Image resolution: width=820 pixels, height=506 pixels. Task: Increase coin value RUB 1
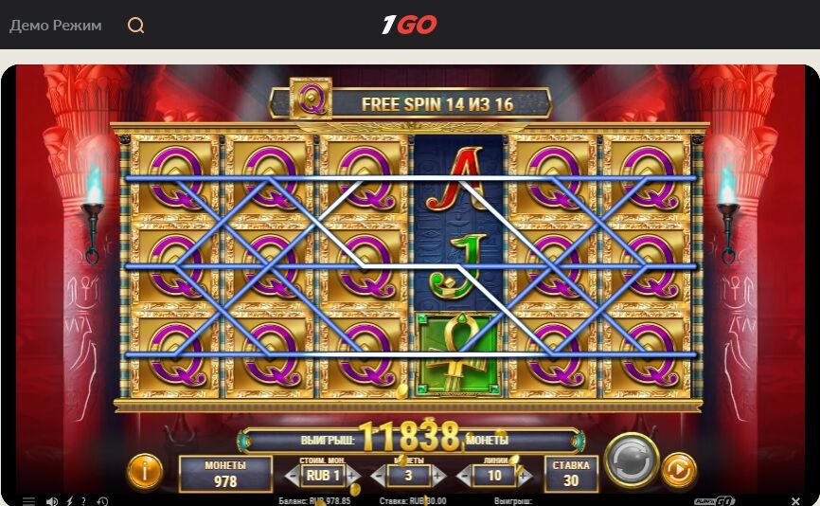pyautogui.click(x=352, y=477)
